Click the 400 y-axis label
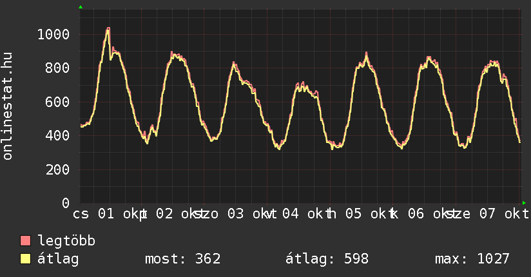531x277 pixels. tap(57, 135)
